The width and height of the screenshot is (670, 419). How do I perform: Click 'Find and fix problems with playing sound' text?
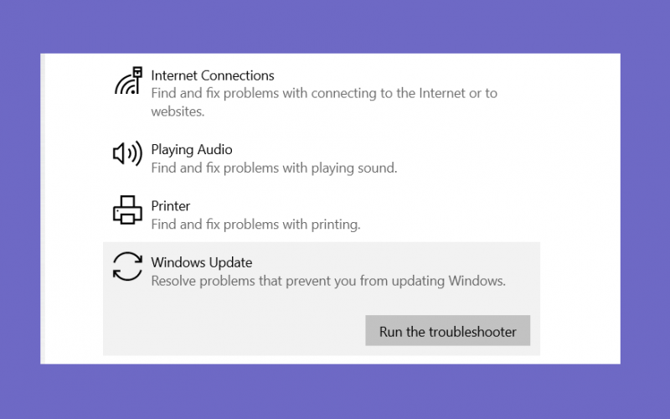click(274, 168)
